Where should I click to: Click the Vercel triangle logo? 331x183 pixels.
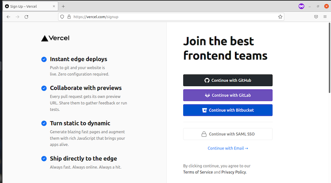tap(44, 39)
